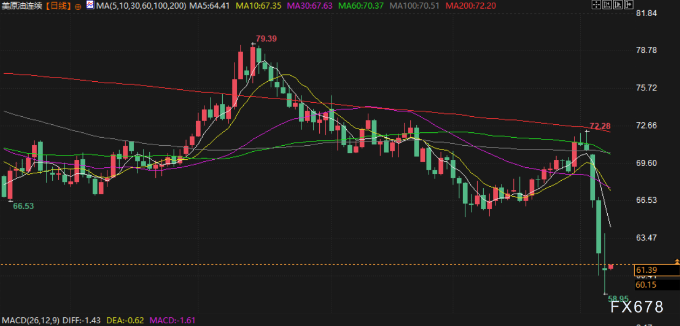Click the orange double-arrow price marker
Viewport: 680px width, 326px height.
[x=677, y=261]
